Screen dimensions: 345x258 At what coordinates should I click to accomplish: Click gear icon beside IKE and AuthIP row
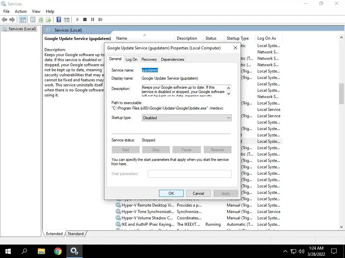pos(118,224)
